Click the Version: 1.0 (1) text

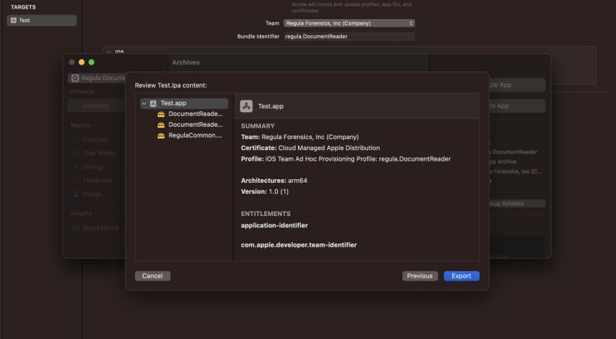point(265,191)
